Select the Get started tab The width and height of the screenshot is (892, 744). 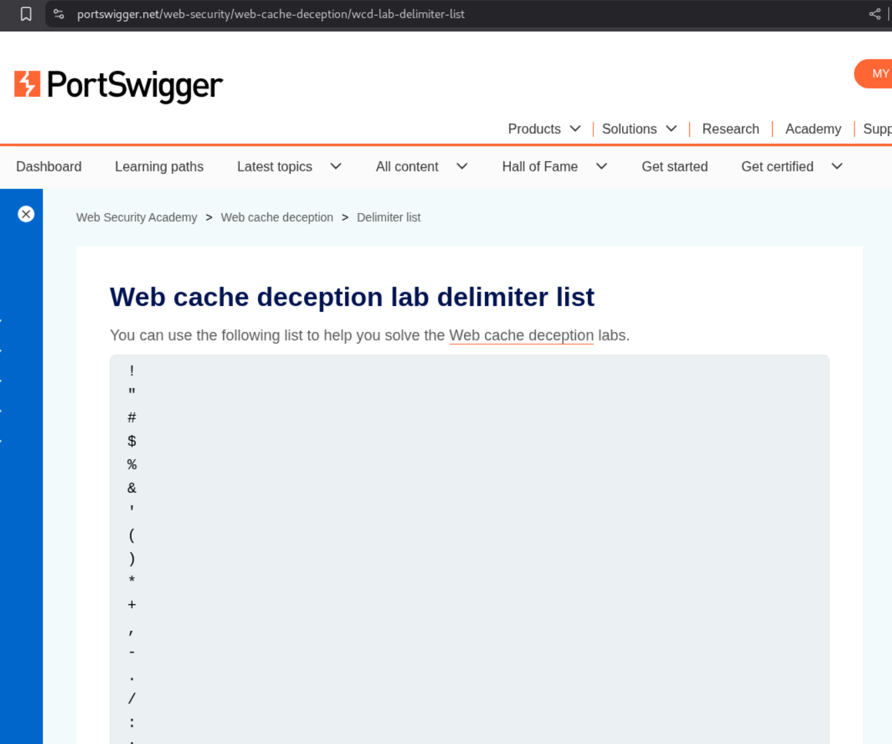(x=674, y=167)
